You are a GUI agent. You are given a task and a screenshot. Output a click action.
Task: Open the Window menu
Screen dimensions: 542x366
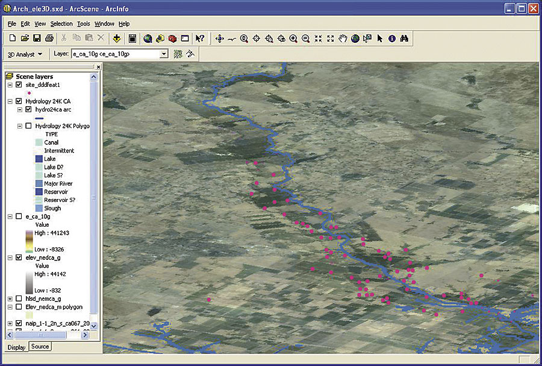pos(104,24)
